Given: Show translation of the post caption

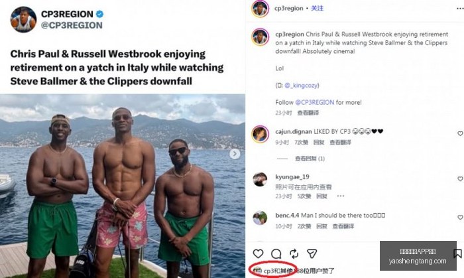Looking at the screenshot, I should click(308, 113).
